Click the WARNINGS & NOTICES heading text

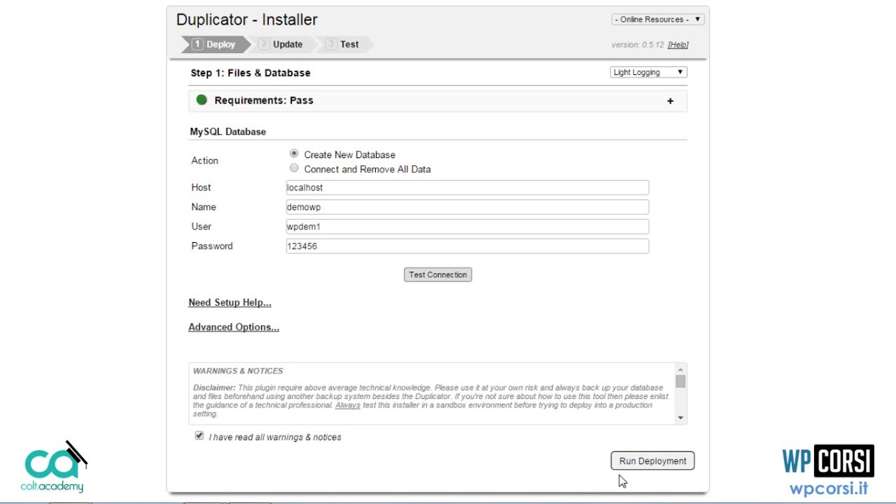[x=238, y=371]
